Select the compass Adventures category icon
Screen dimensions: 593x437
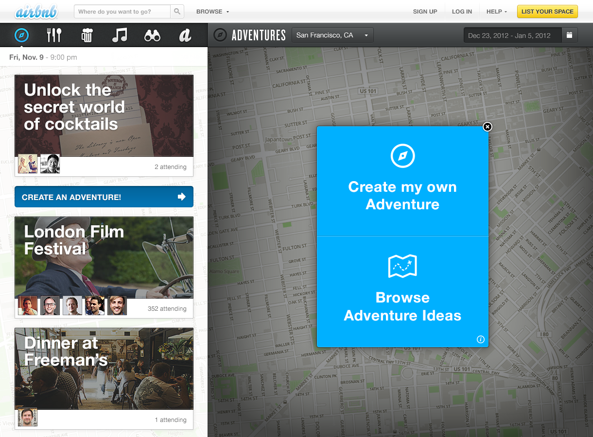(22, 35)
